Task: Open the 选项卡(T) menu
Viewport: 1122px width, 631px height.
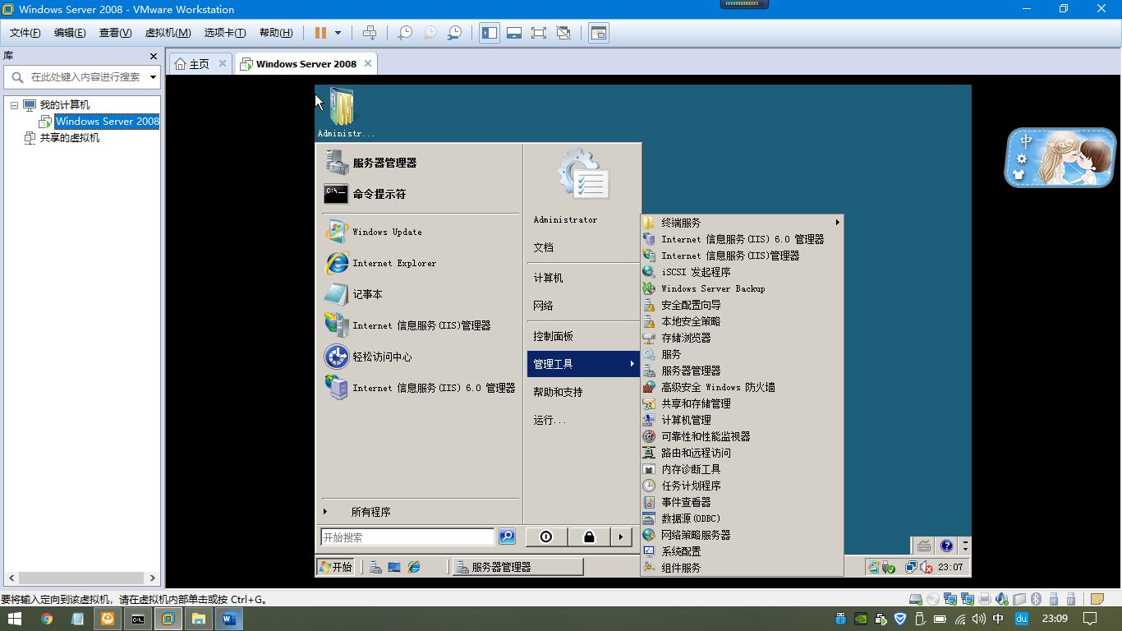Action: click(x=225, y=33)
